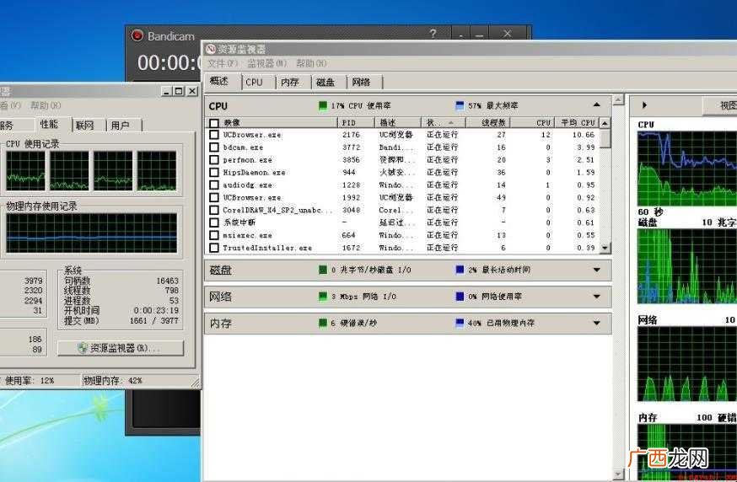737x482 pixels.
Task: Check the CorelDRAW_X4_SP2 process checkbox
Action: click(214, 210)
